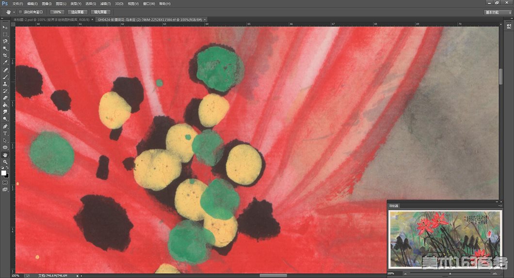514x278 pixels.
Task: Open the 3D(D) menu
Action: [119, 3]
